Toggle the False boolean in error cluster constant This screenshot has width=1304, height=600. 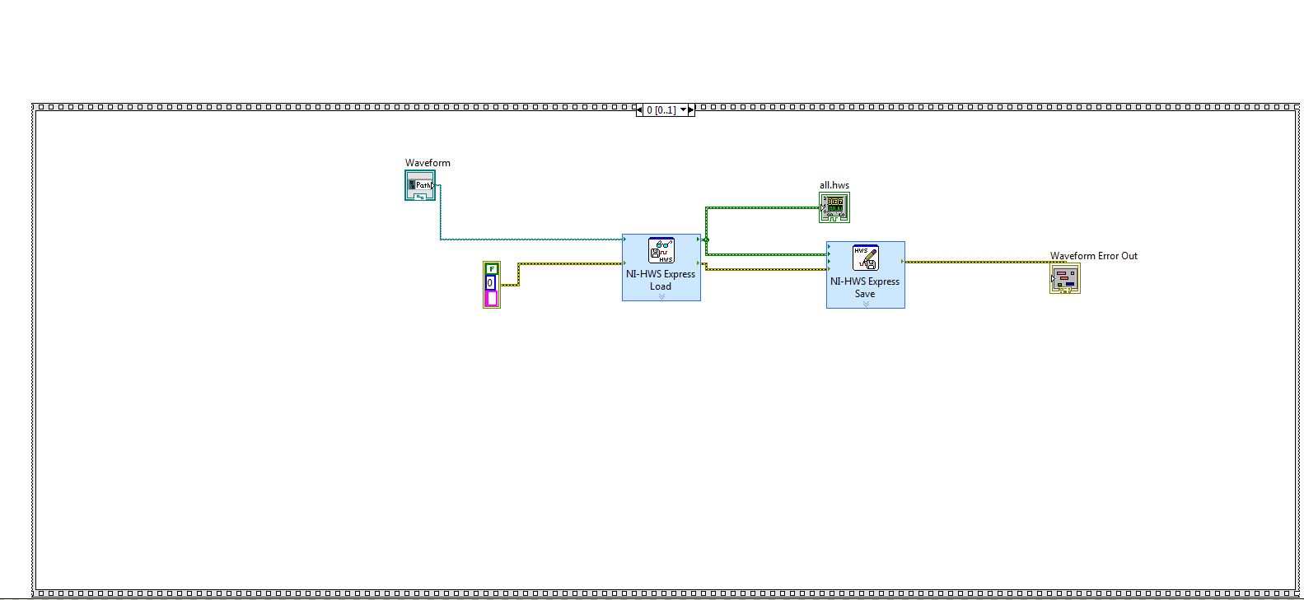492,269
